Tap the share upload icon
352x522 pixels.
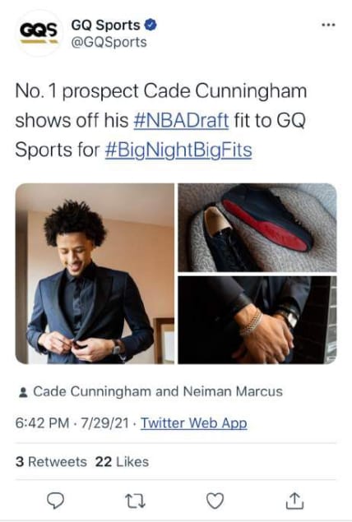(294, 501)
